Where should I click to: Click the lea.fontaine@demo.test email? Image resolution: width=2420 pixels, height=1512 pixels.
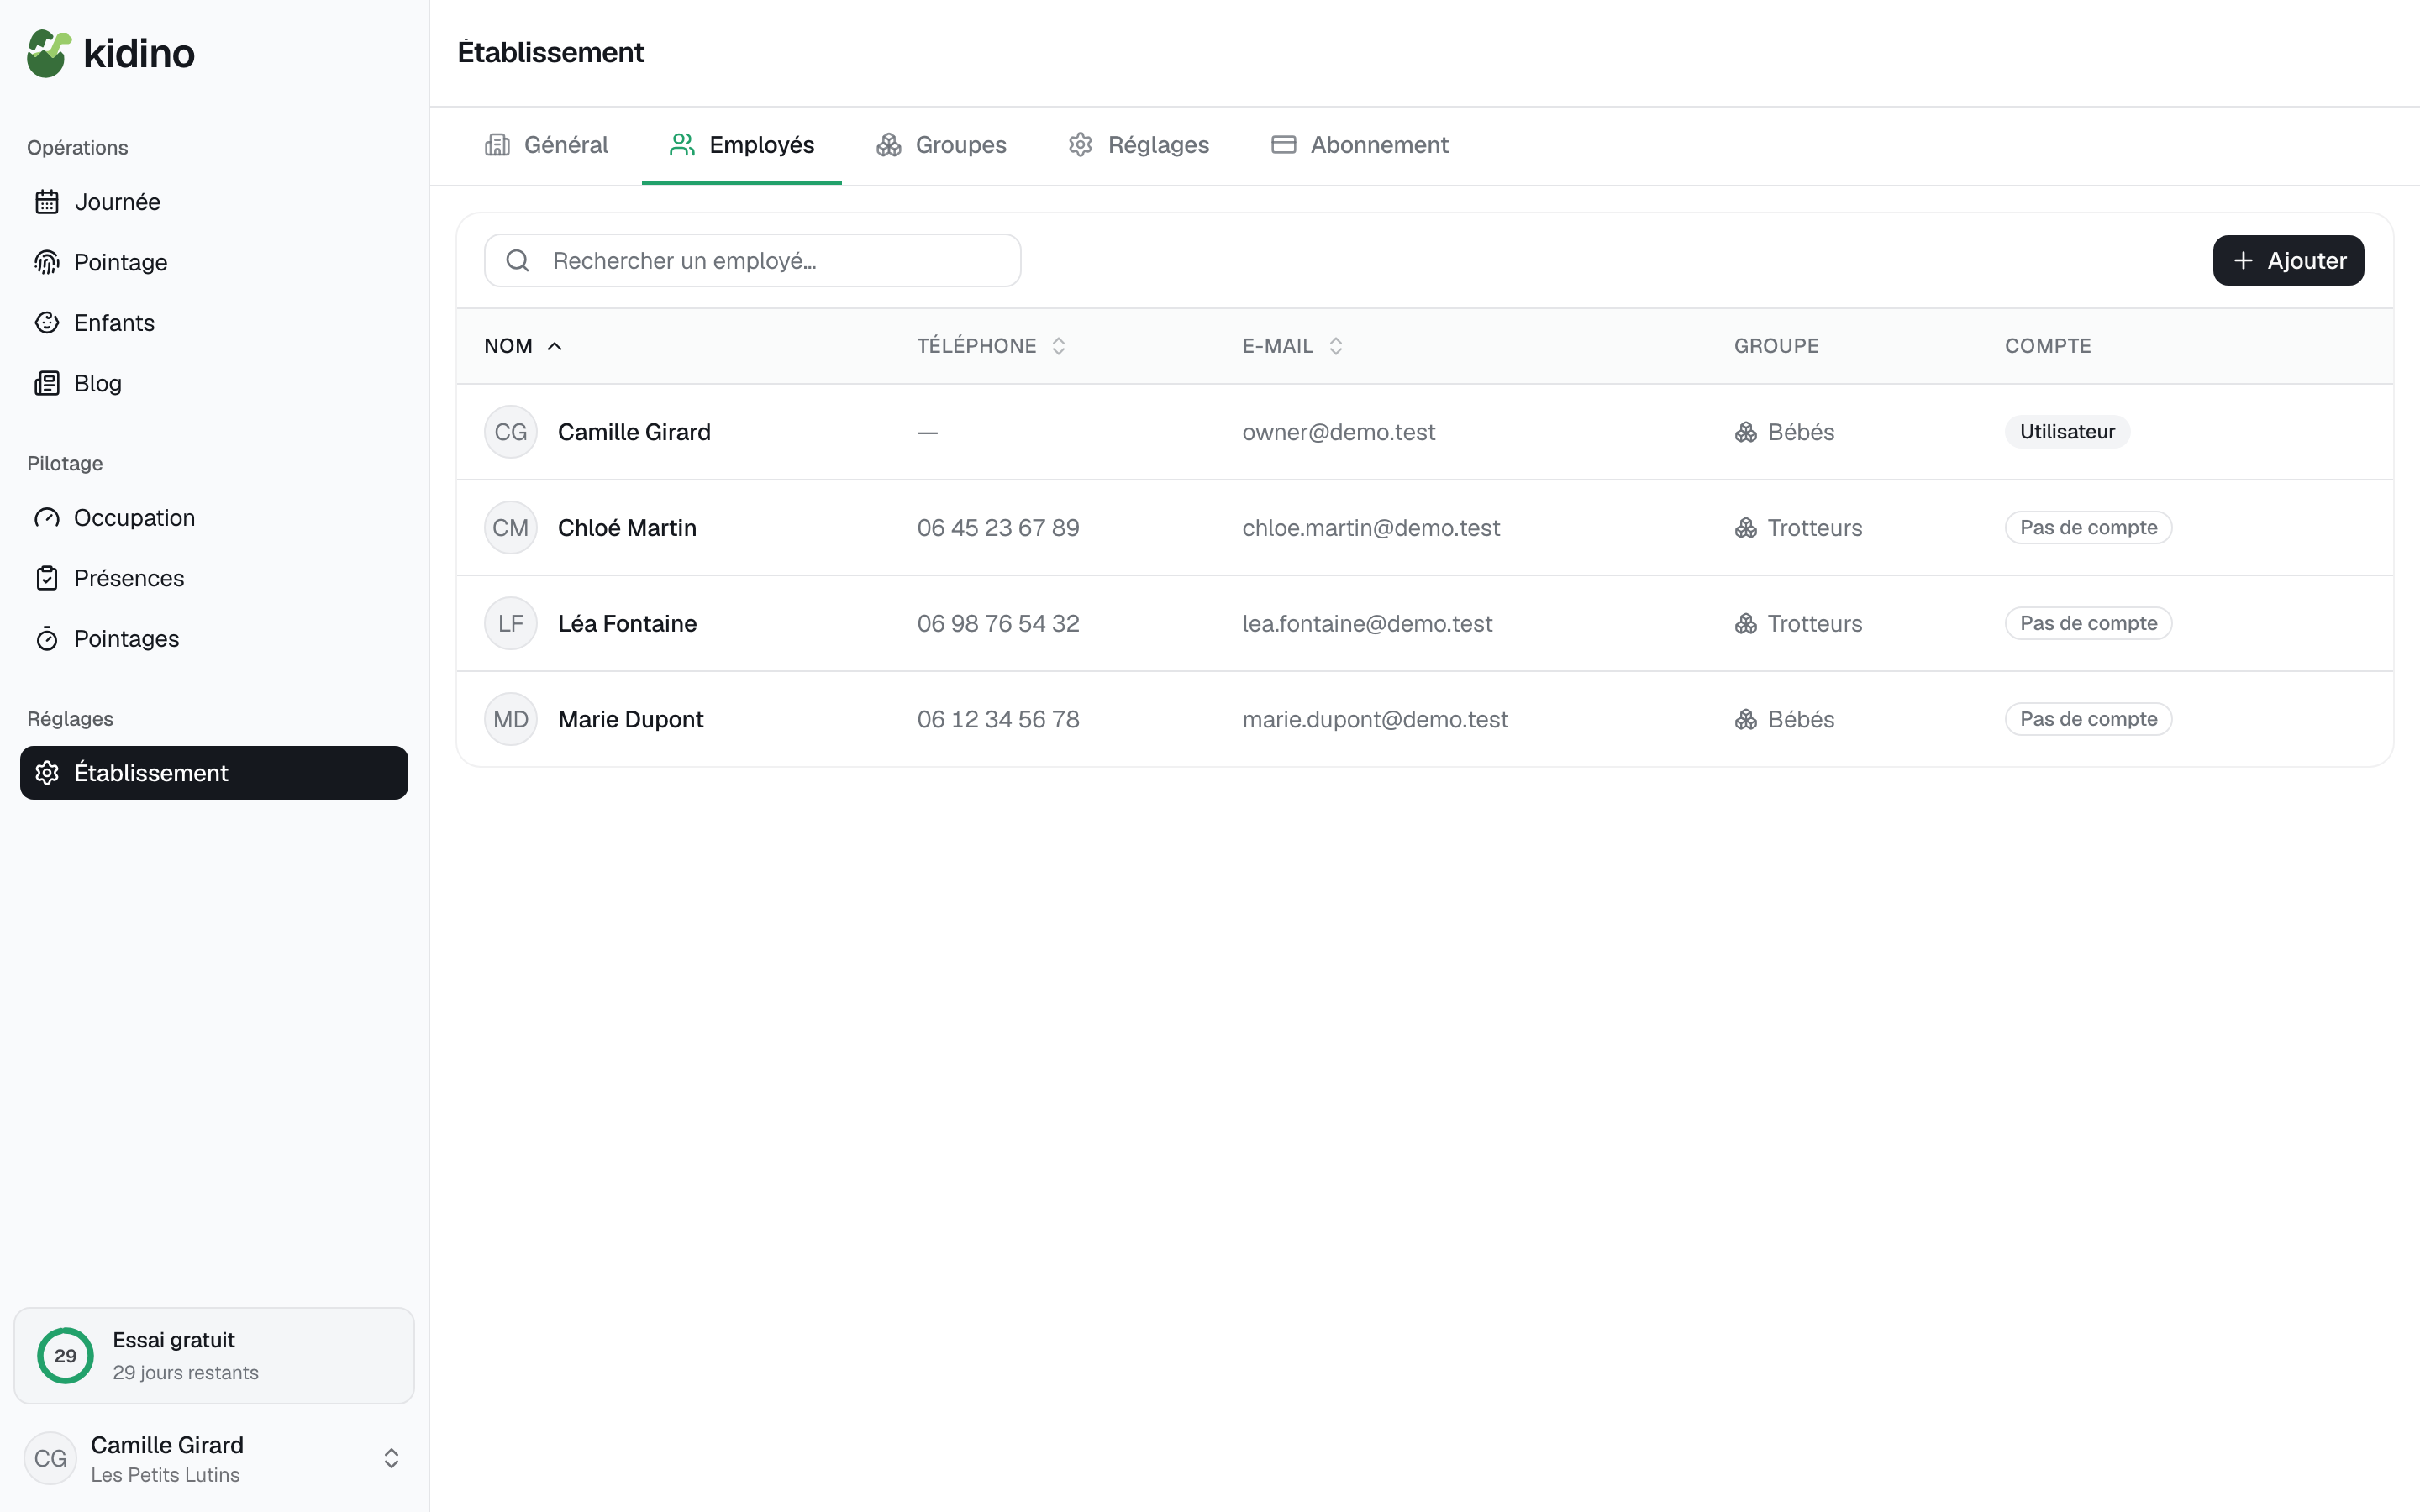coord(1367,624)
